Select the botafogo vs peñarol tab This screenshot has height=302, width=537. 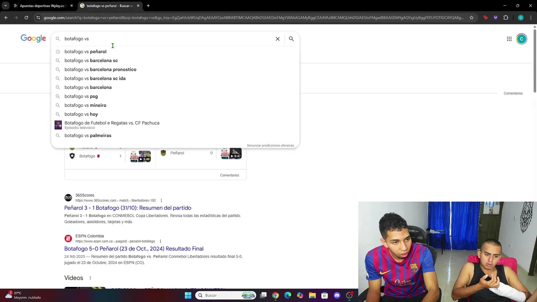(x=109, y=6)
